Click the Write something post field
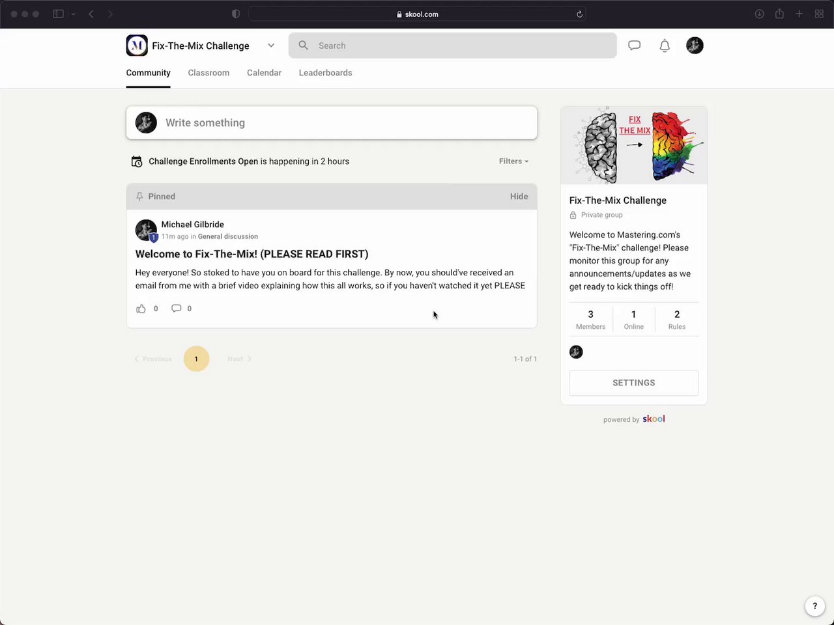Screen dimensions: 834x625 pos(332,123)
